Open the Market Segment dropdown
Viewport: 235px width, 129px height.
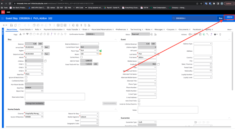point(97,117)
